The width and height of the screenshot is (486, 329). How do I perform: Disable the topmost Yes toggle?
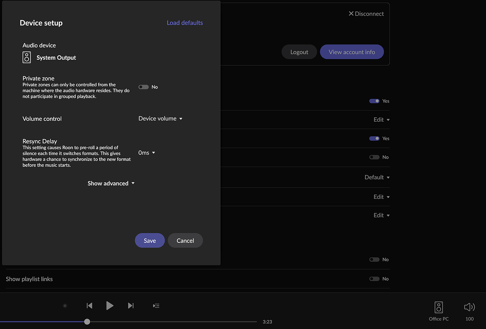pos(374,101)
